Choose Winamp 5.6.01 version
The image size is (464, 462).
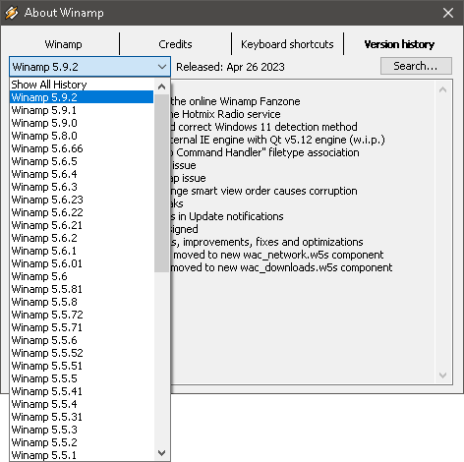click(x=82, y=263)
